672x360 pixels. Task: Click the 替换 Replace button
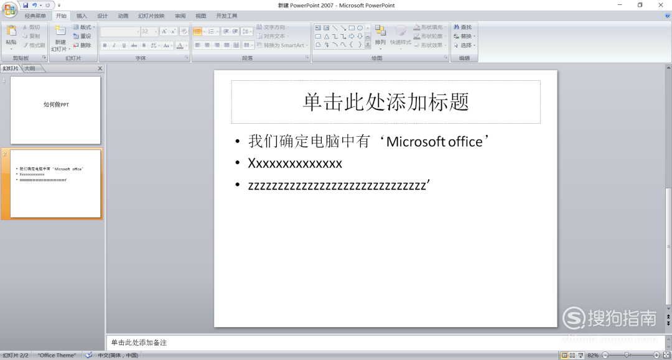click(x=465, y=36)
